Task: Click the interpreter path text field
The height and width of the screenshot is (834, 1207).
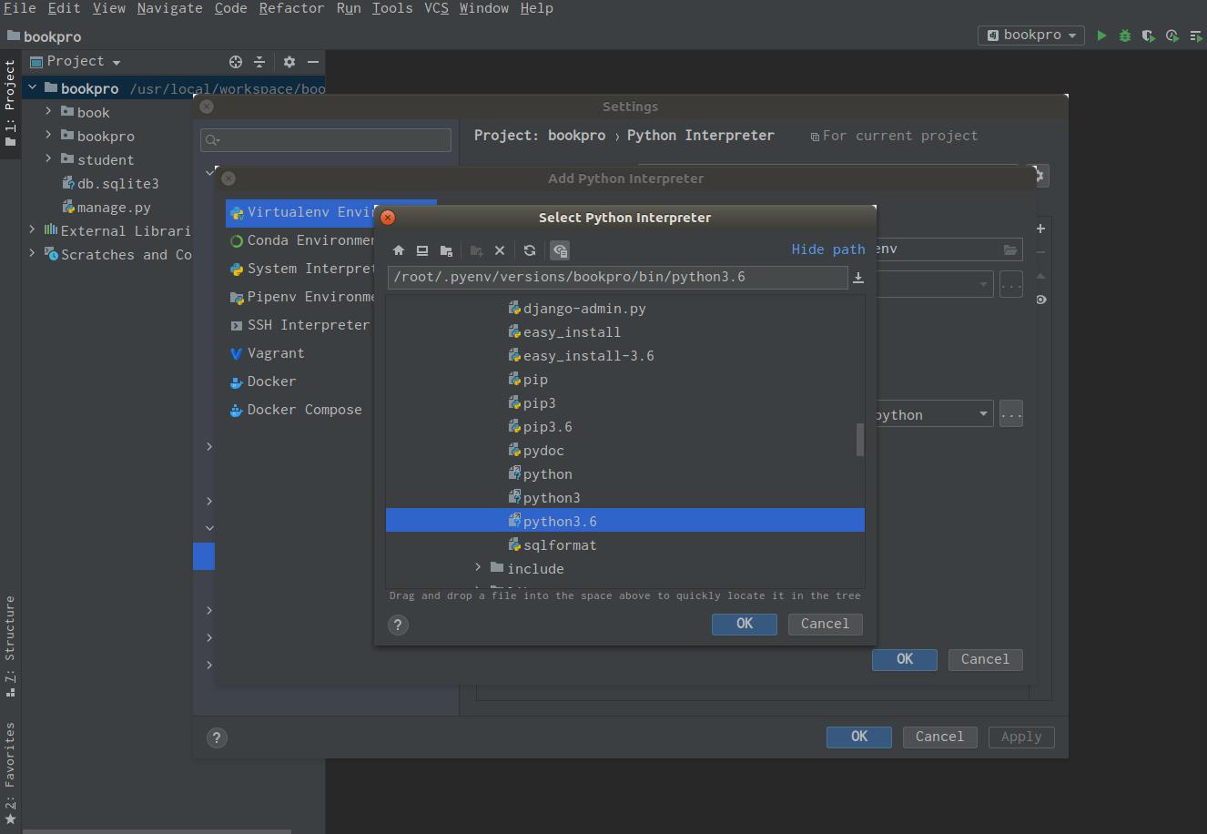Action: [x=617, y=277]
